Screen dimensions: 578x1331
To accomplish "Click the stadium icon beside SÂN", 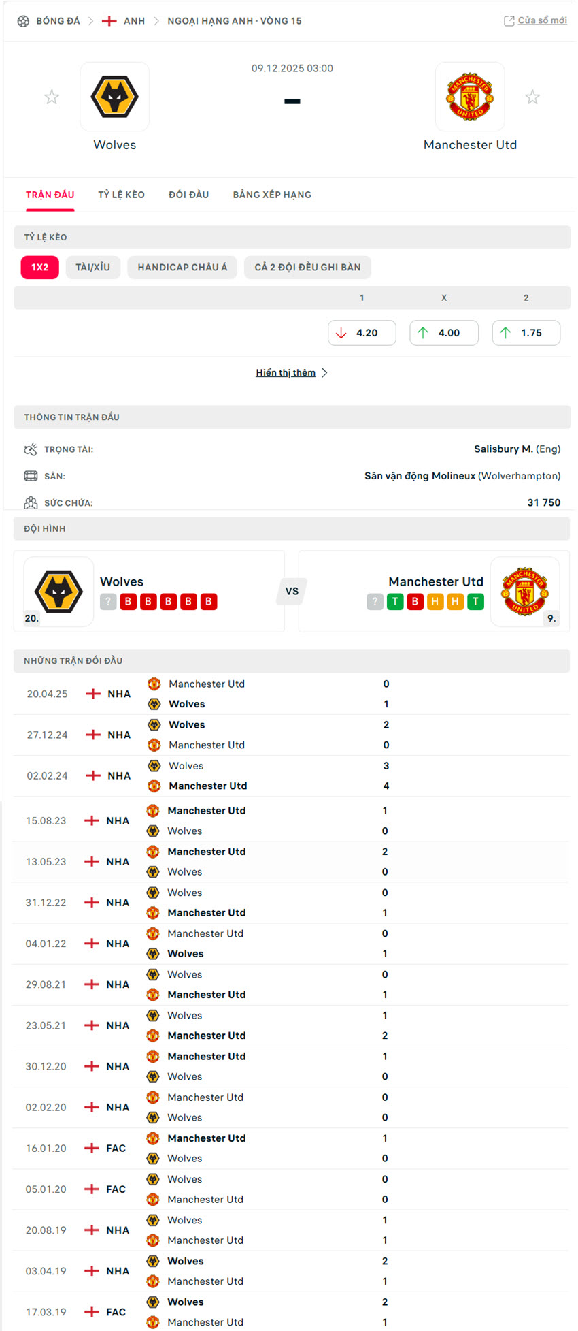I will coord(30,476).
